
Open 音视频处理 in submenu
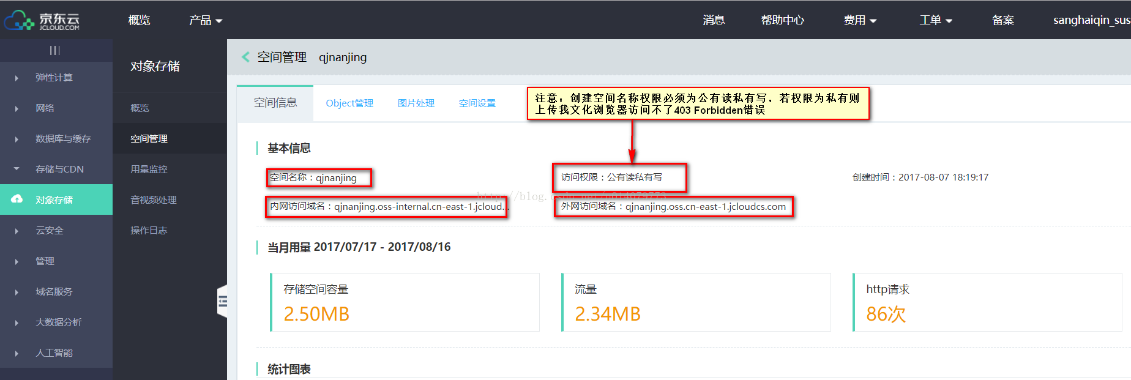(170, 199)
